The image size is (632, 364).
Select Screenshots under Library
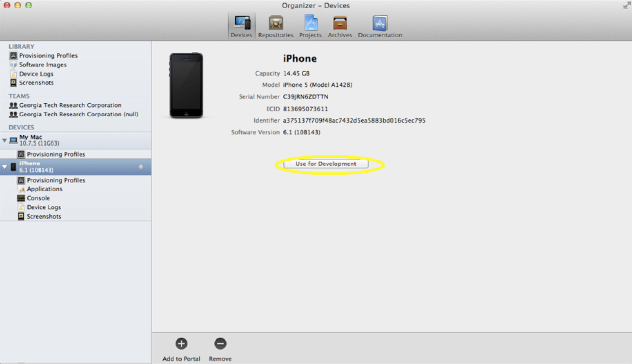[36, 83]
